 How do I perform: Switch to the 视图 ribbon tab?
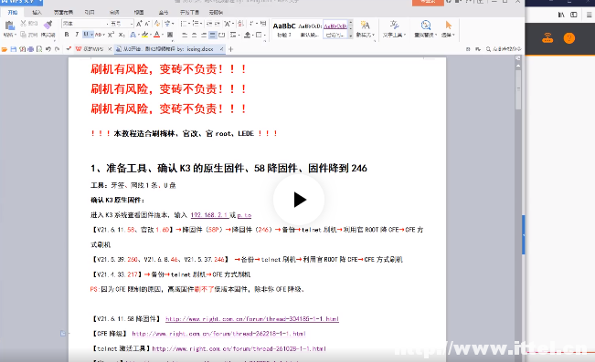[x=139, y=12]
